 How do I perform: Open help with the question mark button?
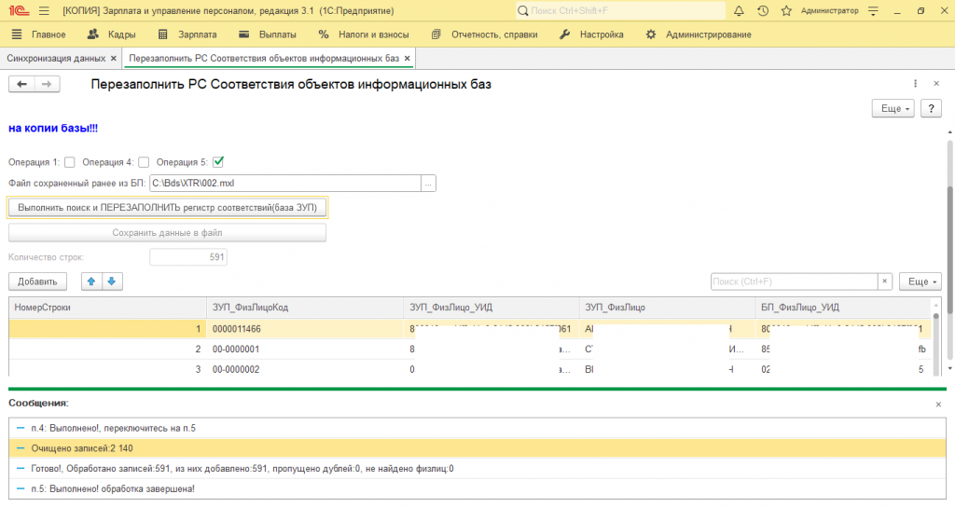pos(931,108)
